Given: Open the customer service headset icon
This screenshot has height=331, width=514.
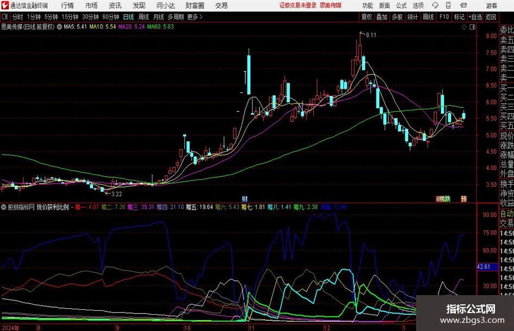Looking at the screenshot, I should coord(435,5).
